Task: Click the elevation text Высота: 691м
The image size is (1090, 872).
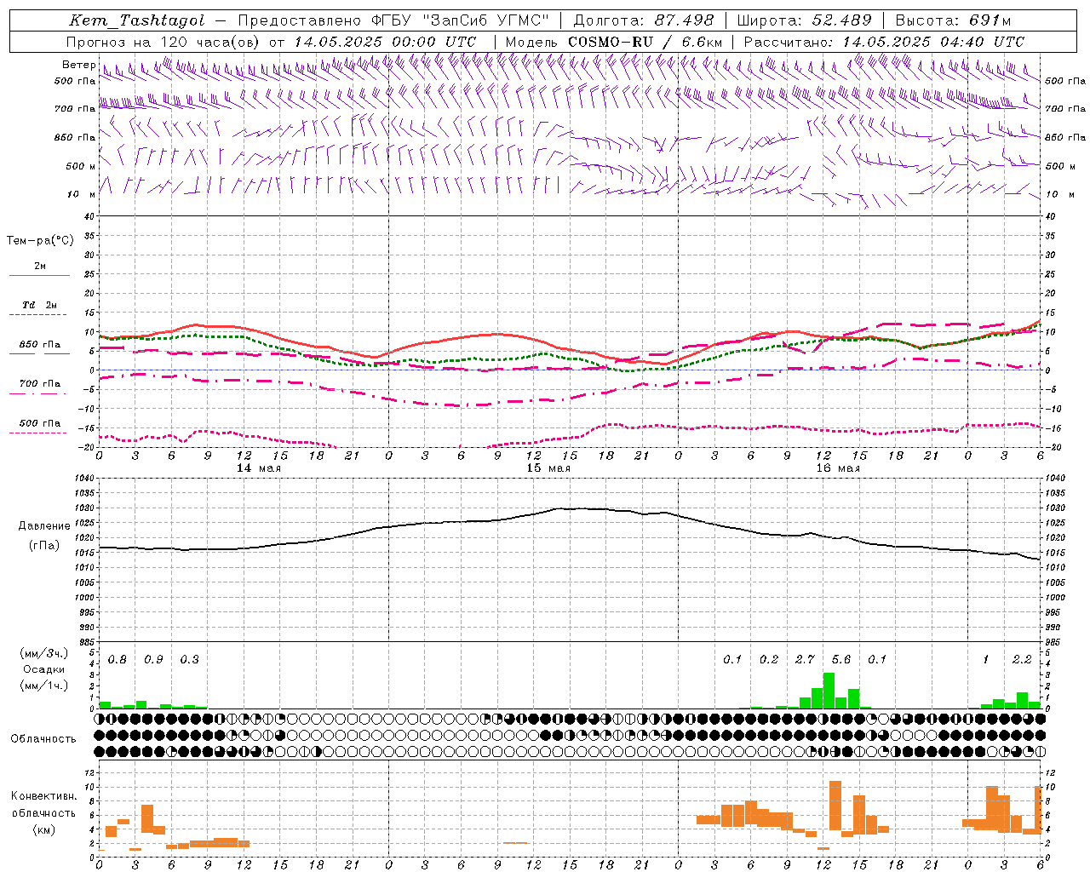Action: tap(954, 20)
